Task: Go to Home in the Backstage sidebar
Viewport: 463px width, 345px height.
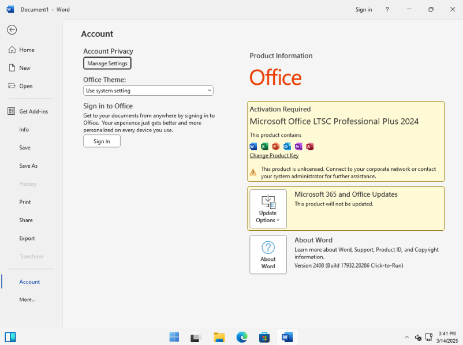Action: pos(27,50)
